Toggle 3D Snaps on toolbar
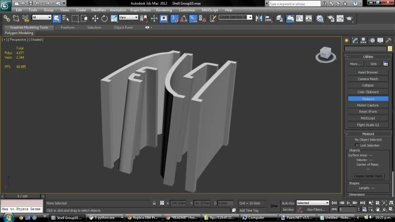This screenshot has height=222, width=395. point(174,19)
